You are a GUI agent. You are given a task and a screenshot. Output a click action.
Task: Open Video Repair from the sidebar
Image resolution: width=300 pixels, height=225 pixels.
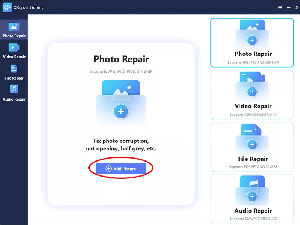click(14, 48)
